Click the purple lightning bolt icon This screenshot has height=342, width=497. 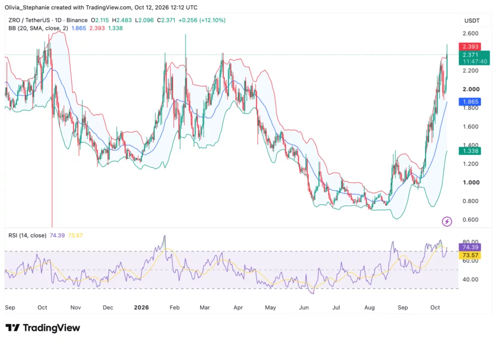[447, 221]
